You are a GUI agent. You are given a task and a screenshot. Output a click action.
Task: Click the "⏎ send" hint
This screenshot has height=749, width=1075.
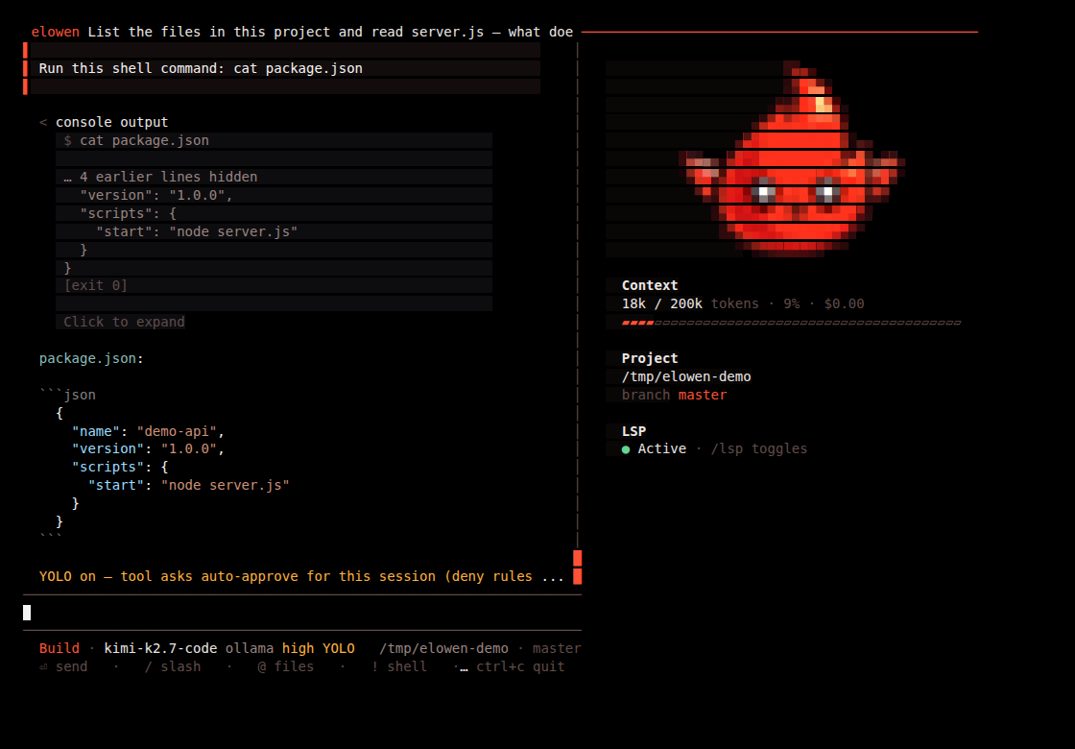click(63, 666)
